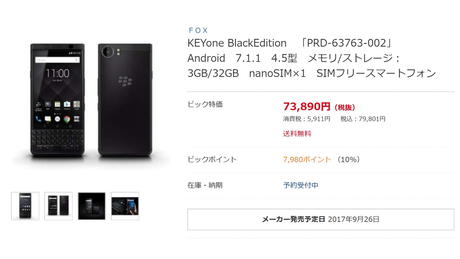The height and width of the screenshot is (259, 460).
Task: Click the BlackBerry logo on phone back
Action: [x=125, y=82]
